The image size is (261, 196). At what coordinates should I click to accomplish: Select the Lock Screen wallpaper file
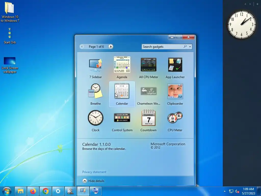pyautogui.click(x=10, y=65)
